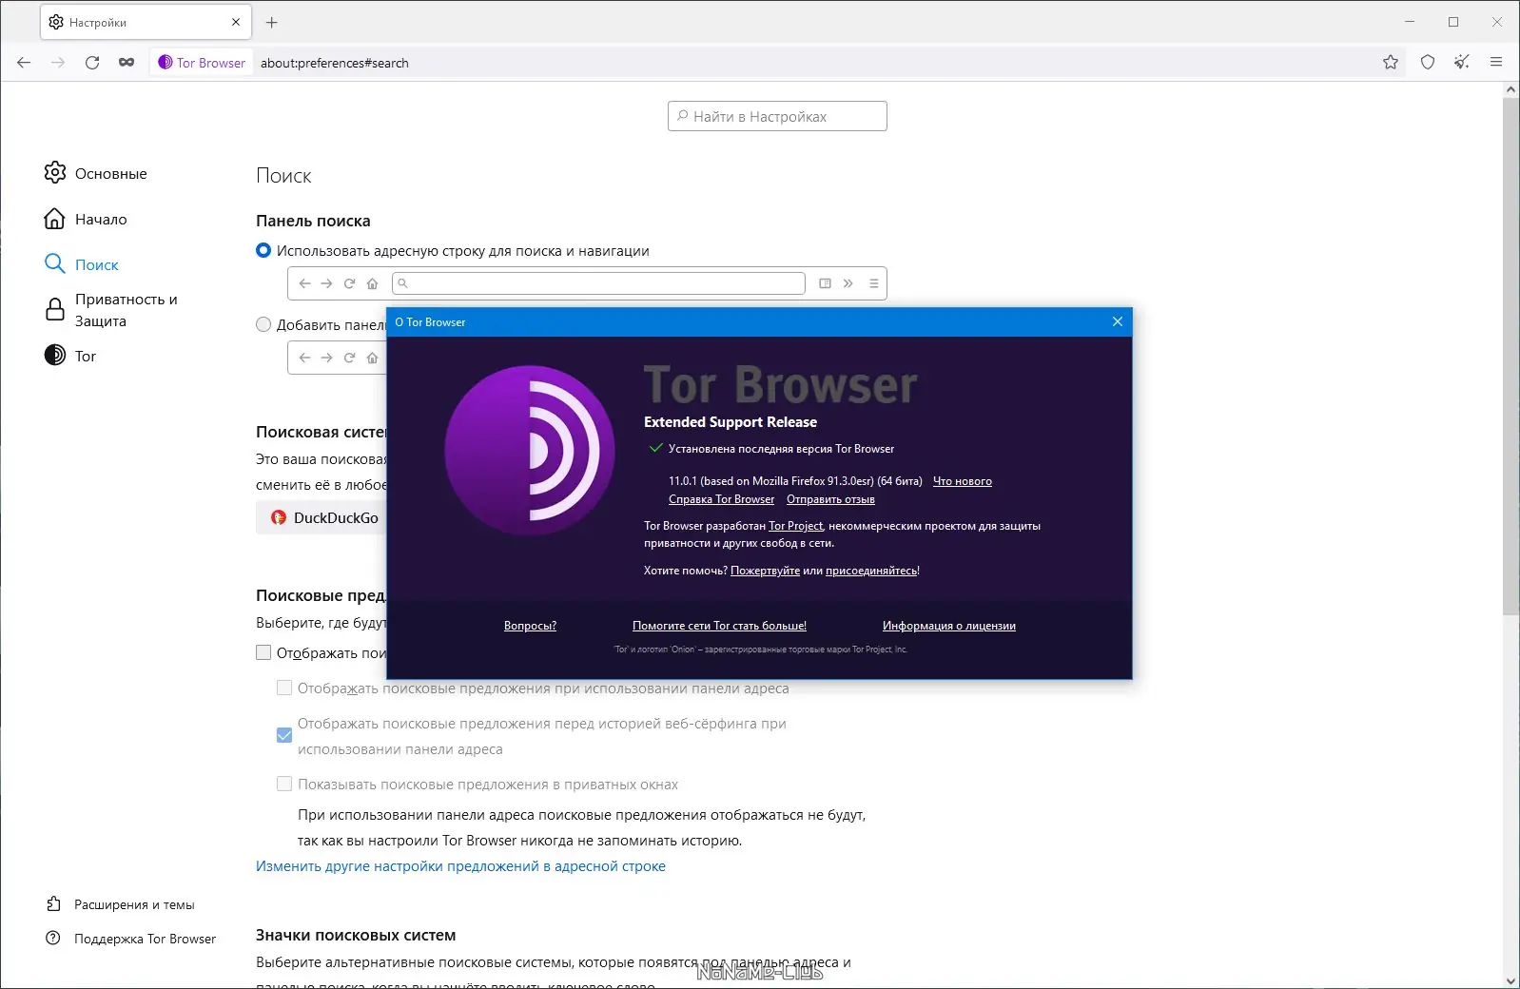
Task: Toggle Отображать поисковые предложения checkbox
Action: click(x=263, y=652)
